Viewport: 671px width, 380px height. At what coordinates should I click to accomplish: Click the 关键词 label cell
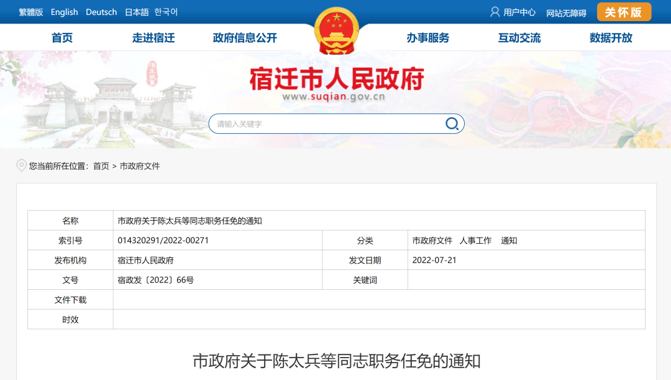pyautogui.click(x=365, y=280)
